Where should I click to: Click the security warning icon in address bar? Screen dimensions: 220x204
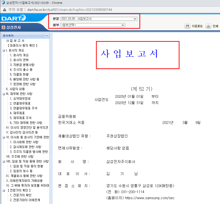point(5,10)
